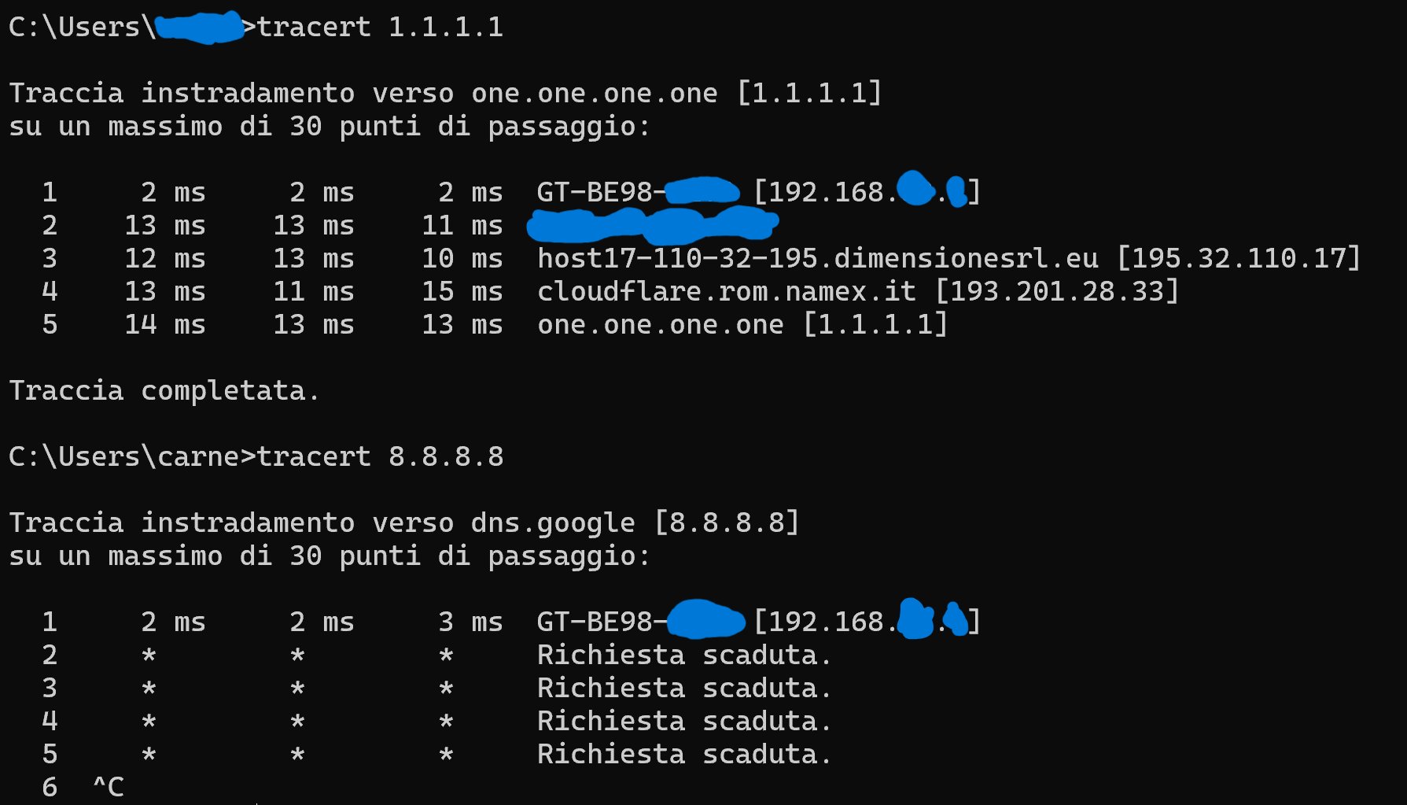The width and height of the screenshot is (1407, 805).
Task: Click the 'tracert 8.8.8.8' command text
Action: click(x=380, y=457)
